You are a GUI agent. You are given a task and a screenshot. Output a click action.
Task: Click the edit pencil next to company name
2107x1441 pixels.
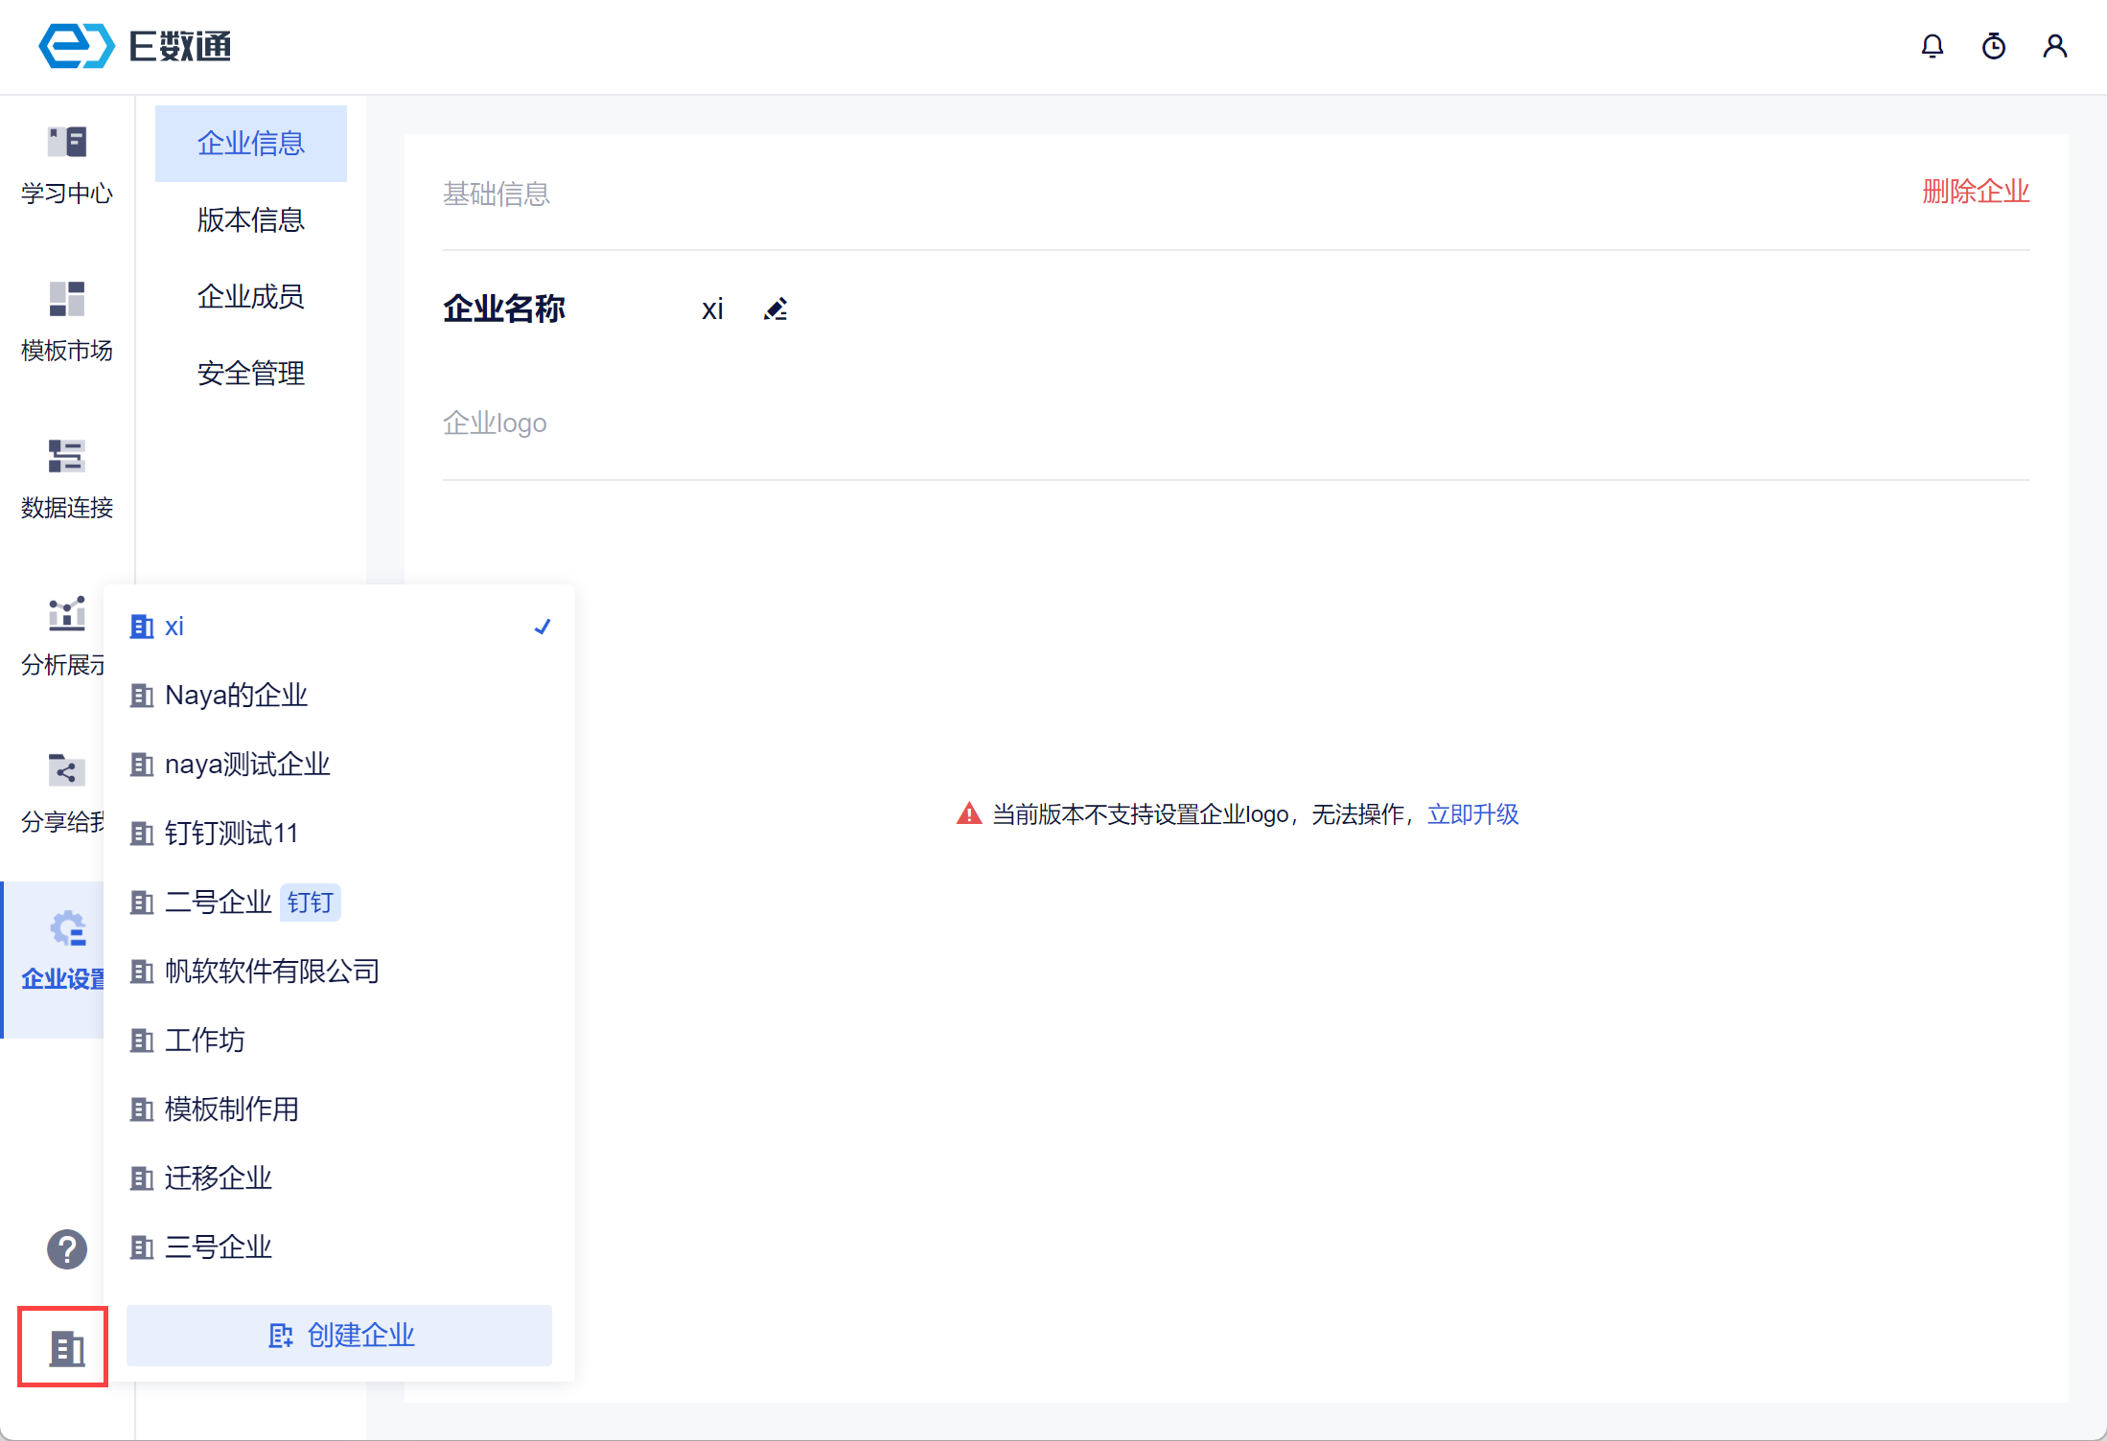point(776,309)
